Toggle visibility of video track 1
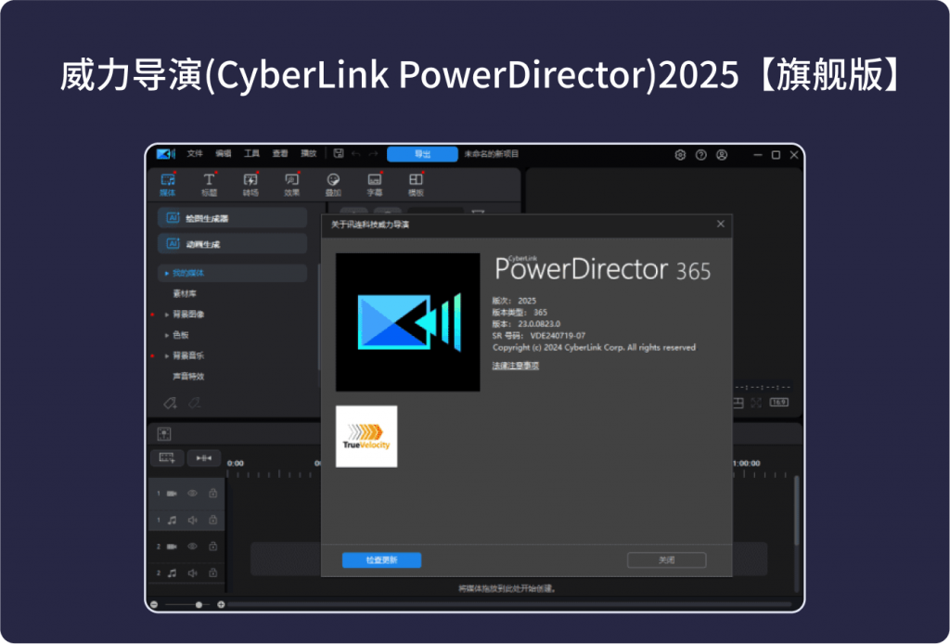950x644 pixels. pos(192,493)
